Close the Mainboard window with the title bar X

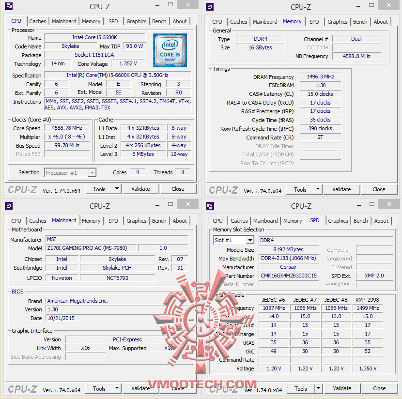pyautogui.click(x=187, y=204)
